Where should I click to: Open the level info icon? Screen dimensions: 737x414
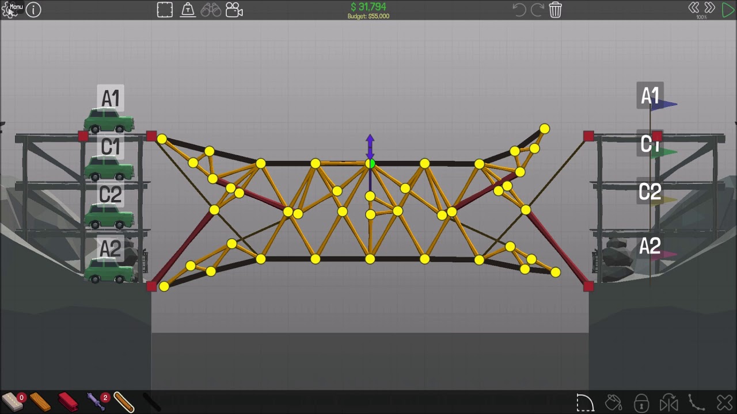[33, 10]
